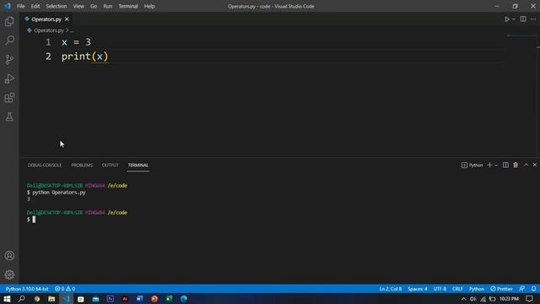Open the View menu
The image size is (540, 304).
click(78, 6)
